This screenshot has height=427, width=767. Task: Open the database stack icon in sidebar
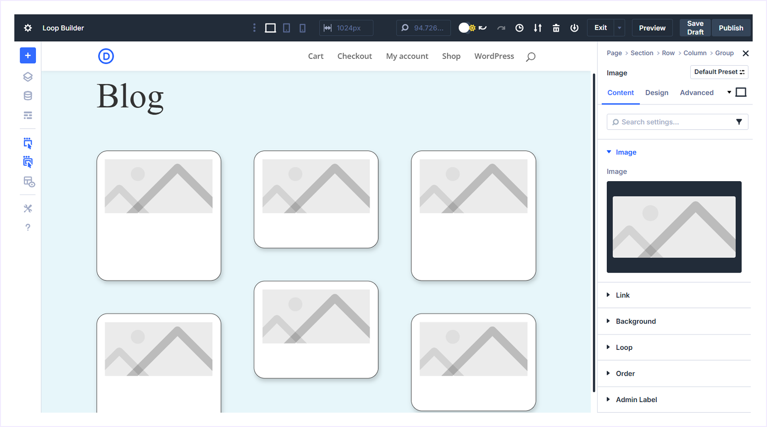[x=28, y=96]
